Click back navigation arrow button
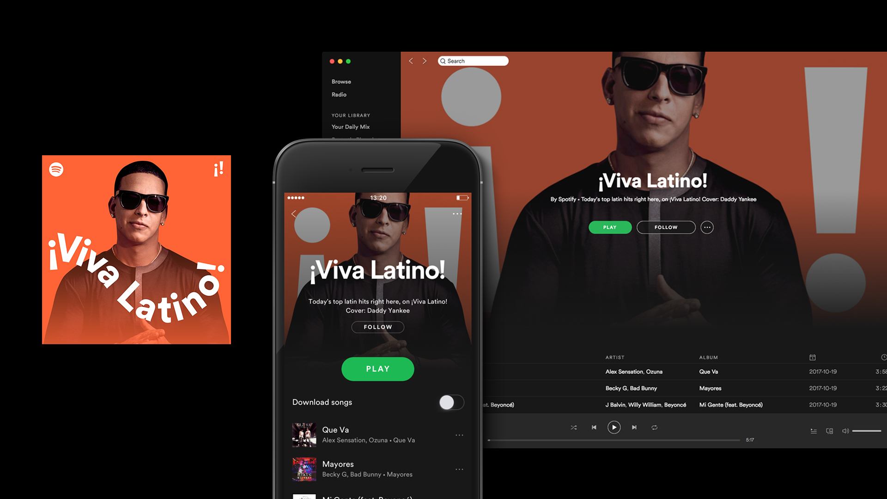Image resolution: width=887 pixels, height=499 pixels. [412, 61]
